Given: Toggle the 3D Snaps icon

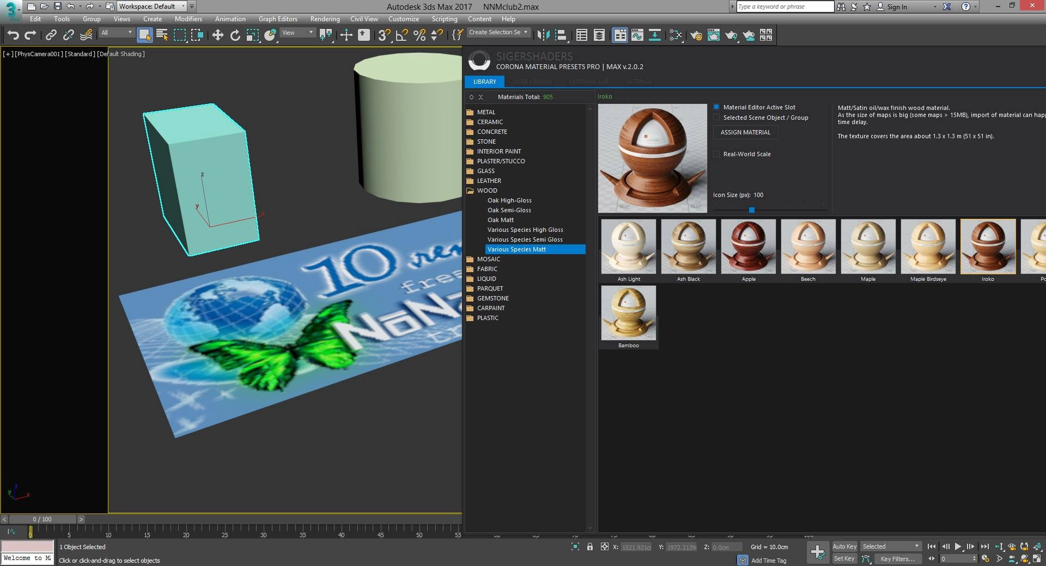Looking at the screenshot, I should (384, 35).
